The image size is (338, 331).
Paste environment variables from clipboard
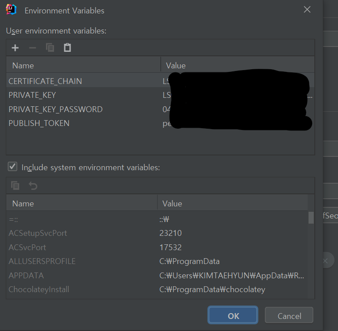tap(67, 48)
